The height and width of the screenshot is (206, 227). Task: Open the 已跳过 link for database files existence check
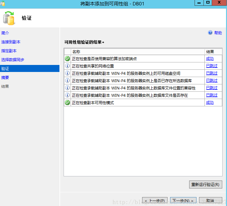point(212,95)
